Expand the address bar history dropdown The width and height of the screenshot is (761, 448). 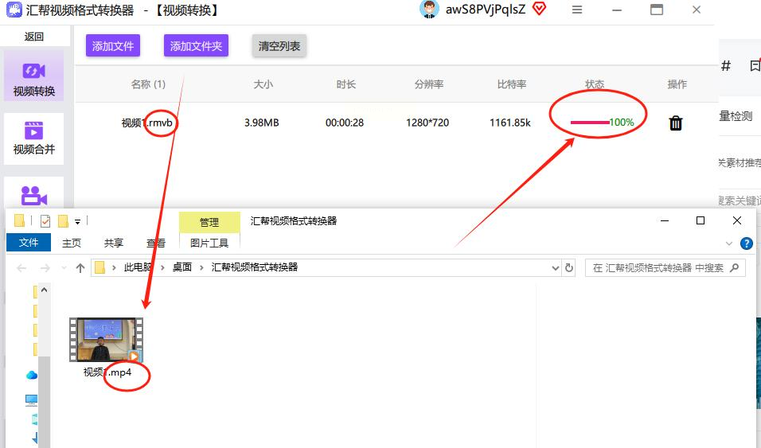555,268
